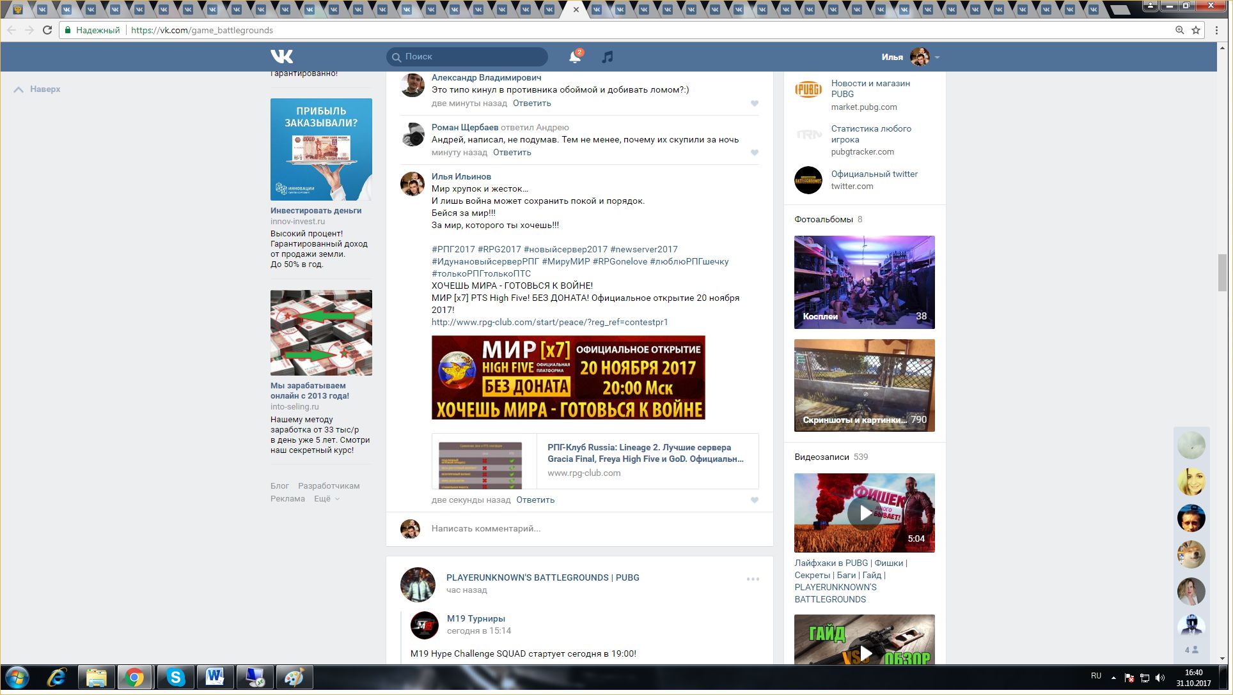Viewport: 1233px width, 695px height.
Task: Expand the Илья profile menu arrow
Action: pos(937,57)
